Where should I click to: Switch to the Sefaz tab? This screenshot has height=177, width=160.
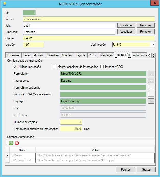27,55
